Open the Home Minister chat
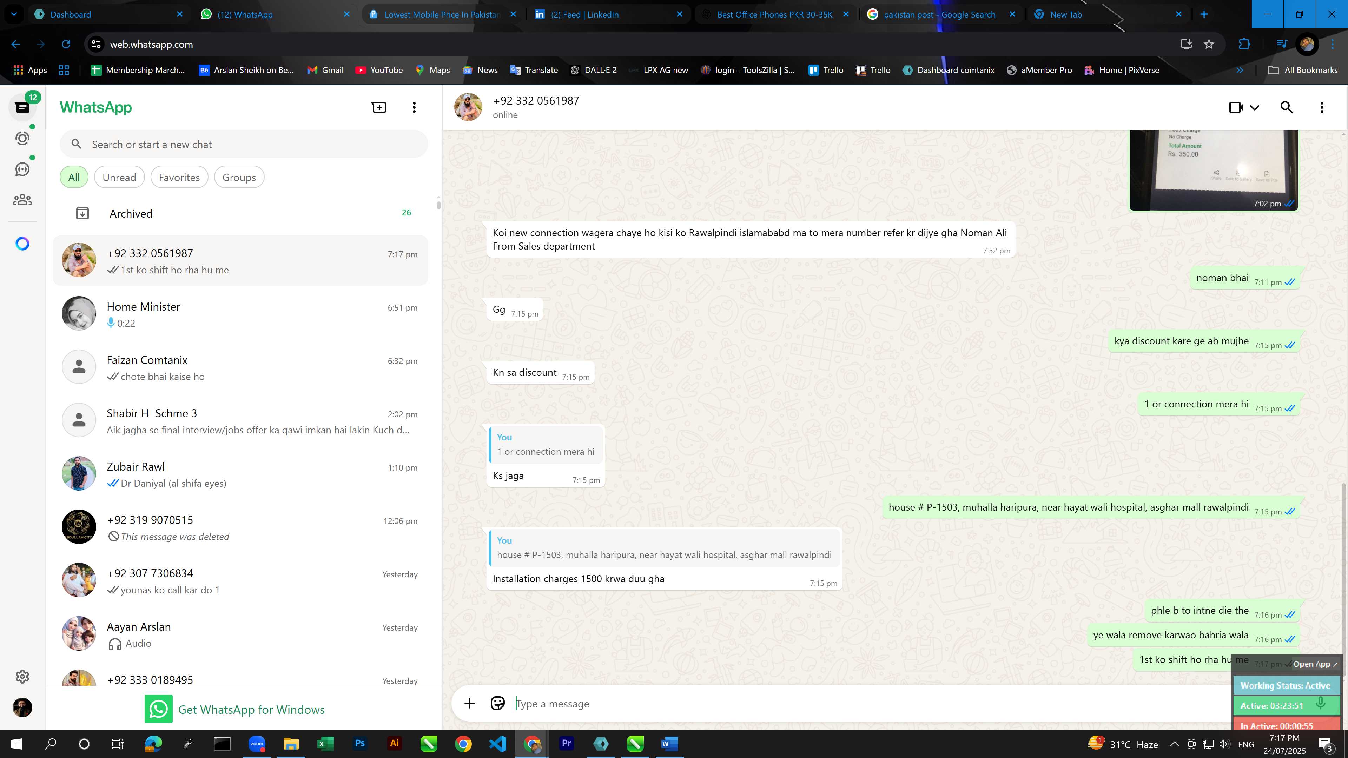 point(241,314)
